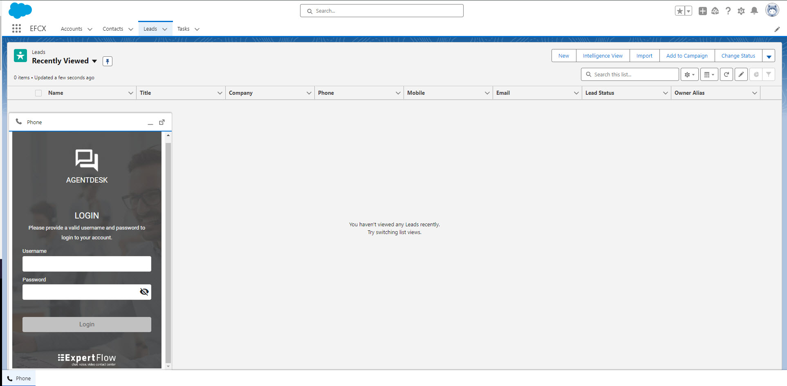Open the Contacts tab
Image resolution: width=787 pixels, height=386 pixels.
click(x=113, y=29)
